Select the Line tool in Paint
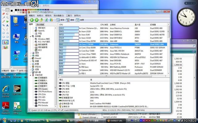Image resolution: width=198 pixels, height=123 pixels. point(3,29)
